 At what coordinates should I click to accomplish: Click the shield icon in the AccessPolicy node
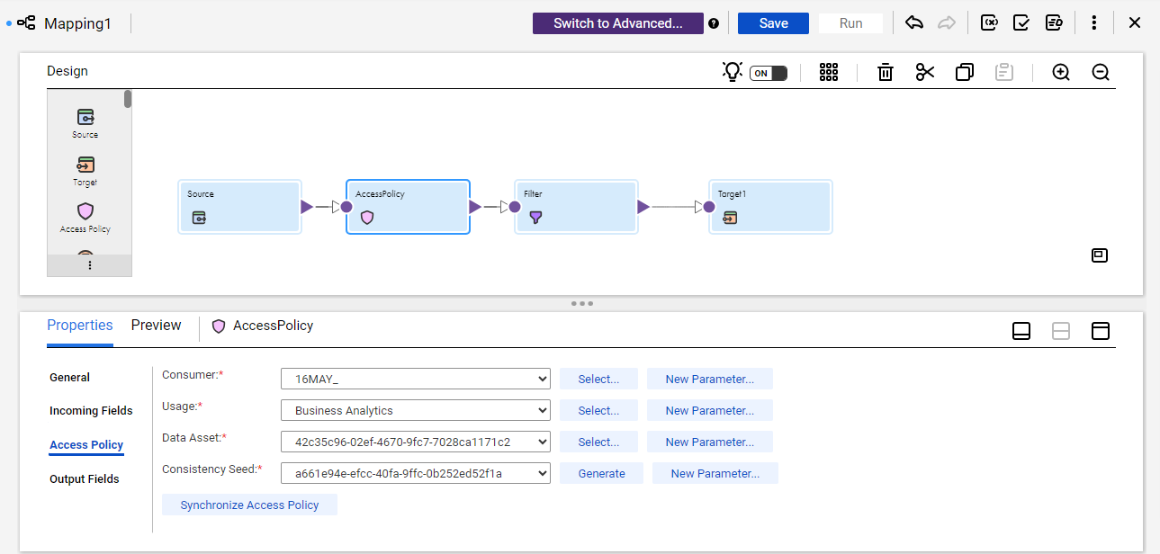[367, 218]
